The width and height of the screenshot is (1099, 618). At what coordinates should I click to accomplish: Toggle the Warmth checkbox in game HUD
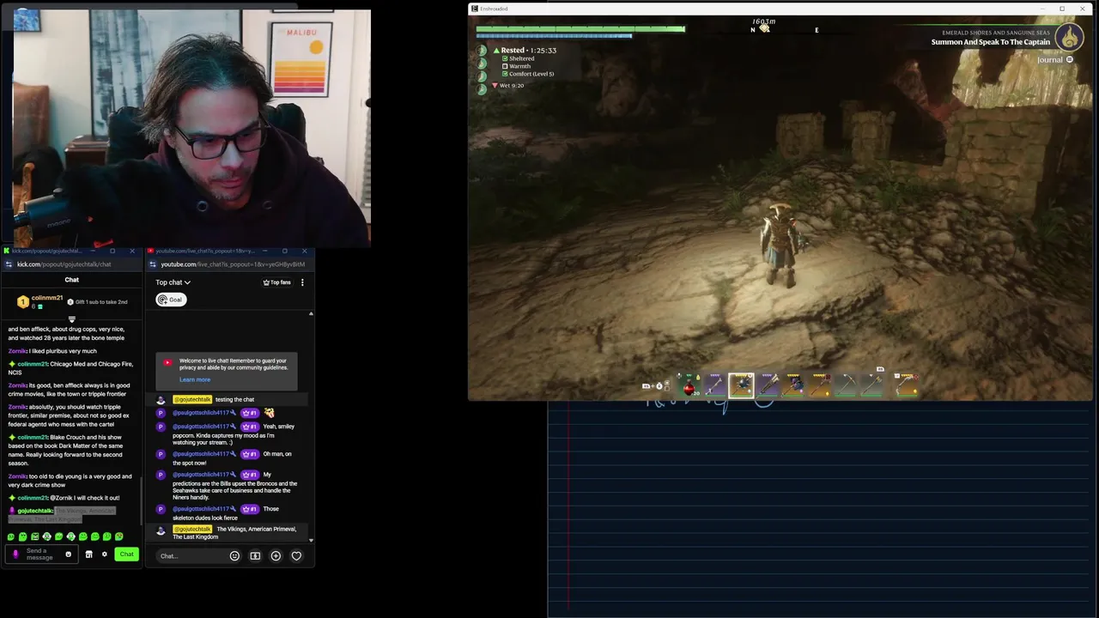505,66
